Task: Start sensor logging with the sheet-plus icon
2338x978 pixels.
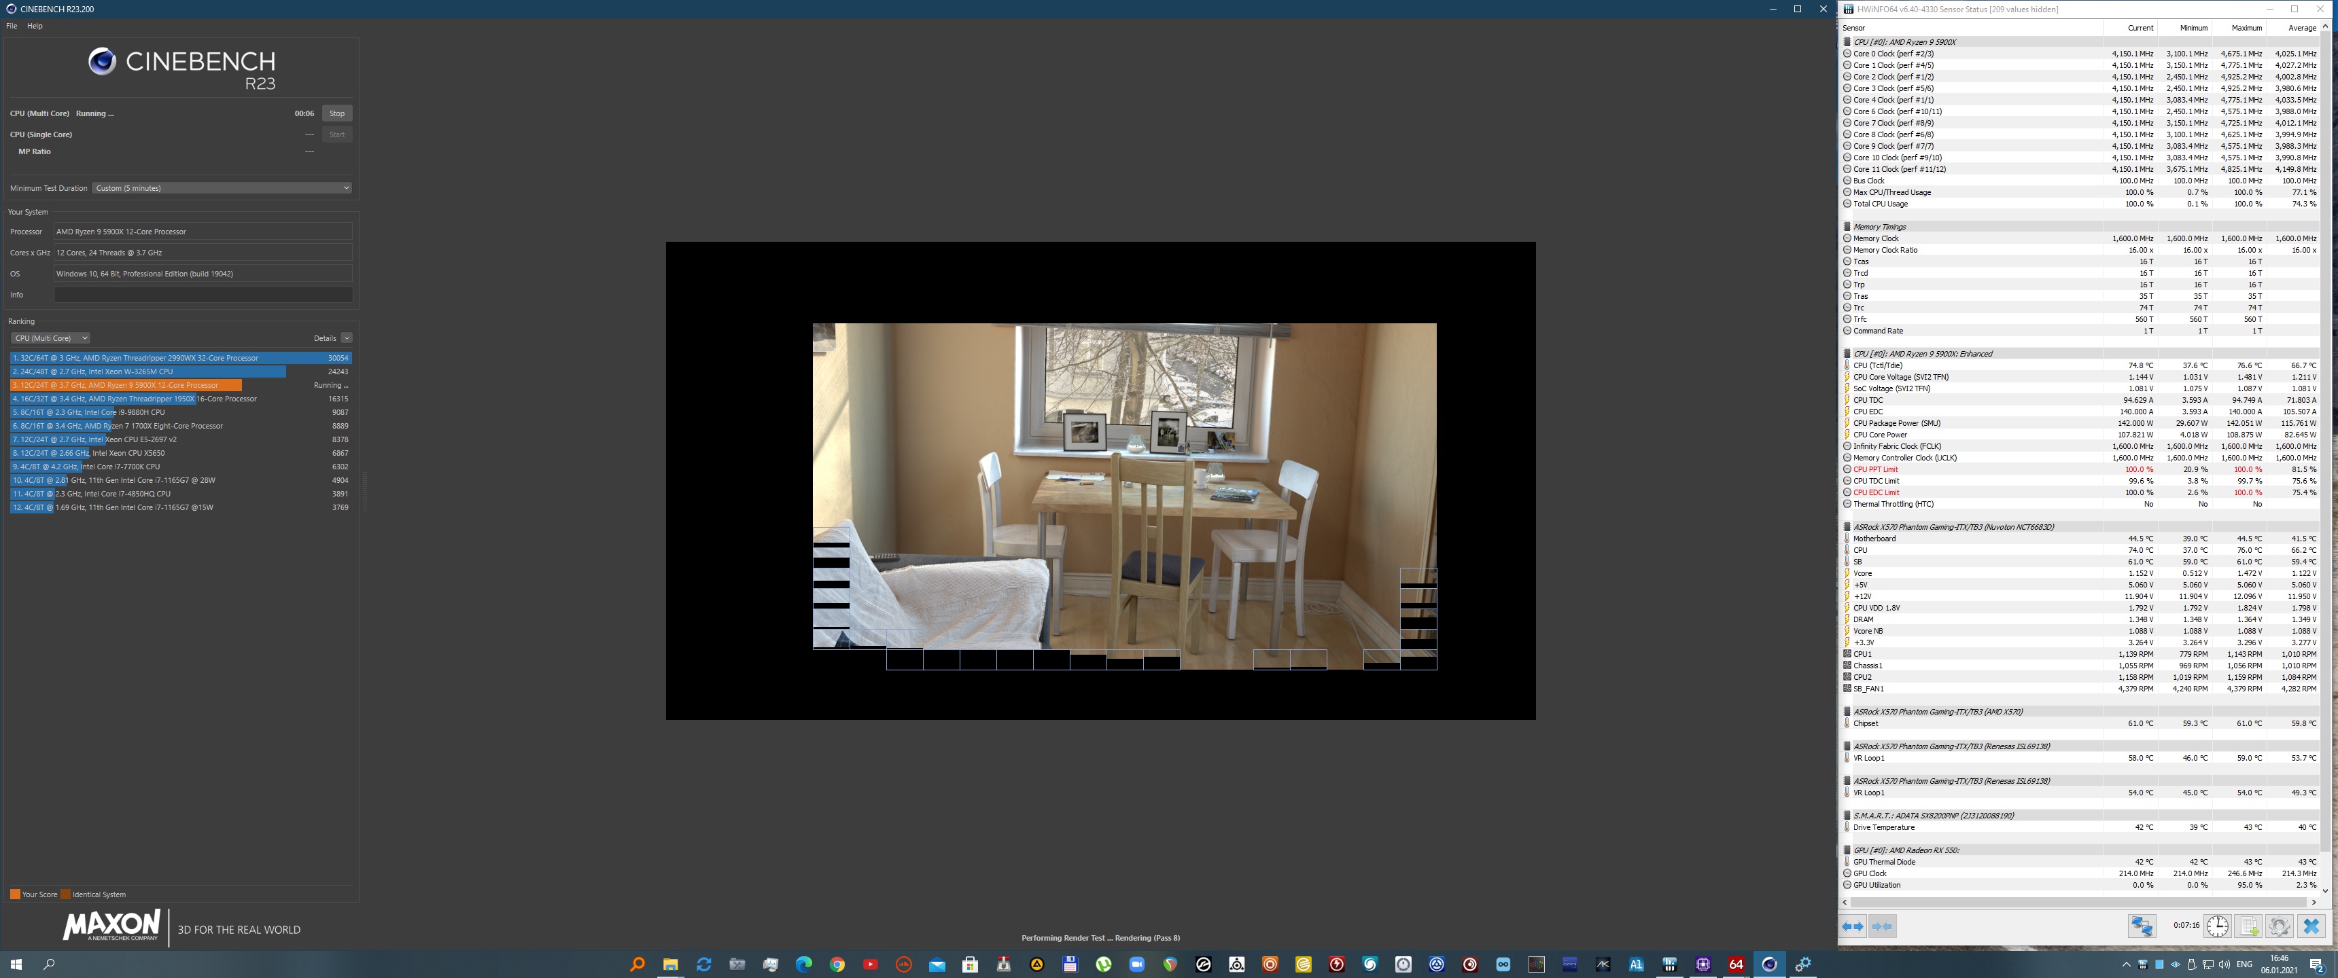Action: 2248,926
